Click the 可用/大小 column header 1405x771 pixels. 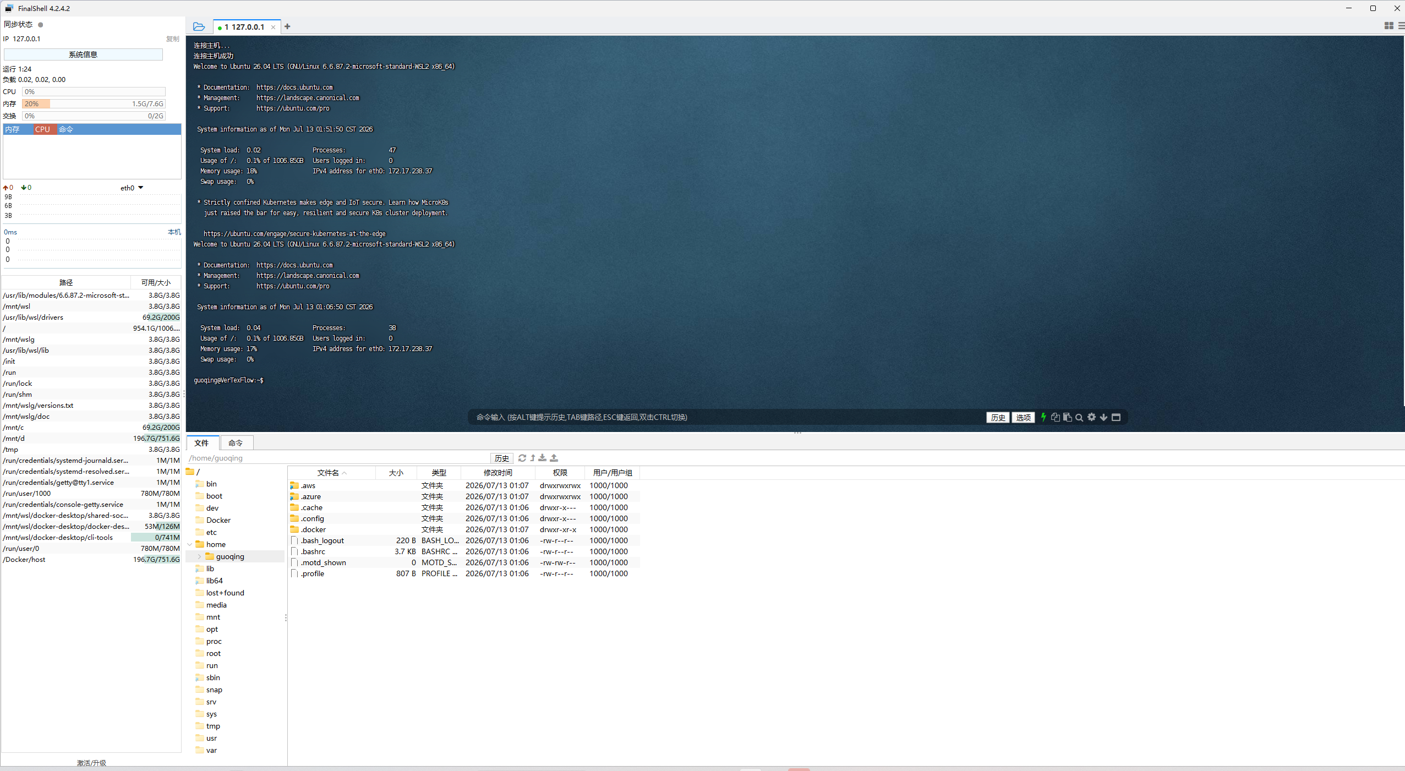[156, 282]
